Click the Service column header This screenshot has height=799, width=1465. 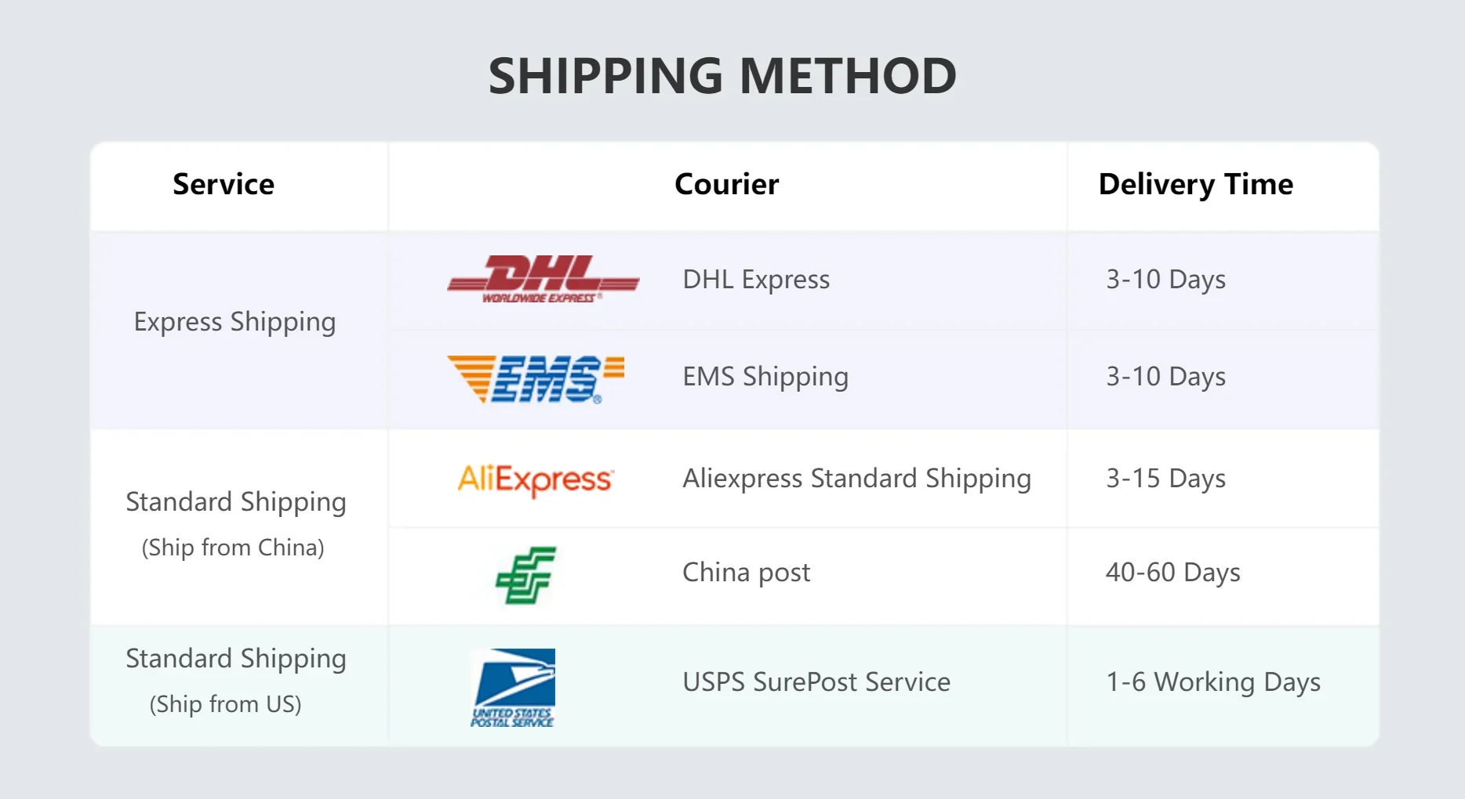point(224,184)
